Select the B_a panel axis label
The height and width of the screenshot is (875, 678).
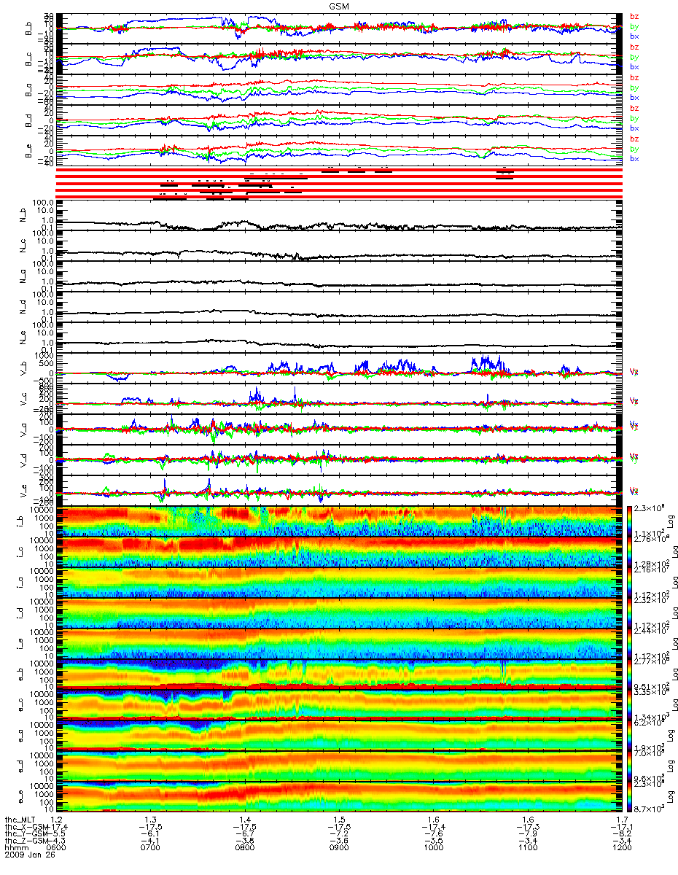[x=28, y=90]
